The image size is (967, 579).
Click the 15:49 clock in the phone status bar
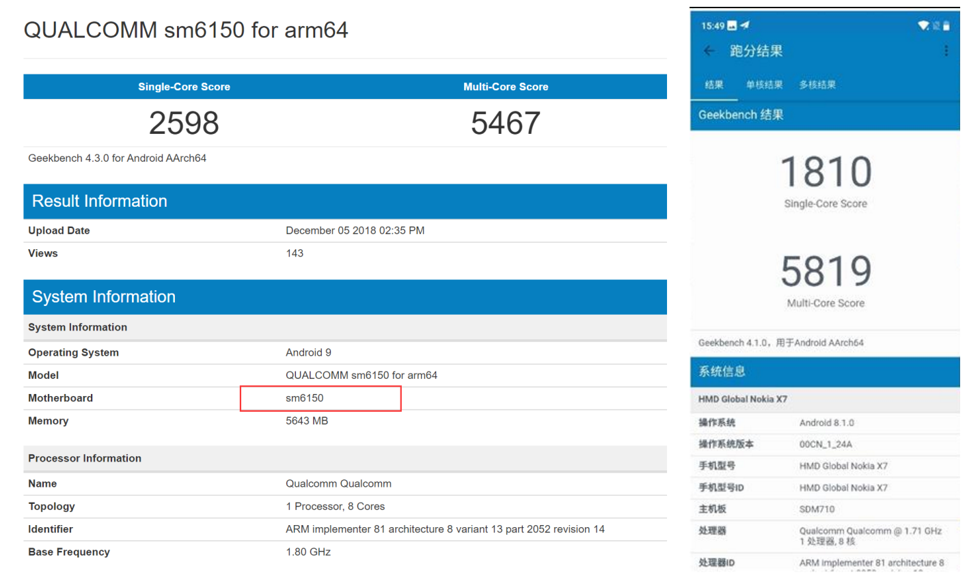tap(712, 26)
